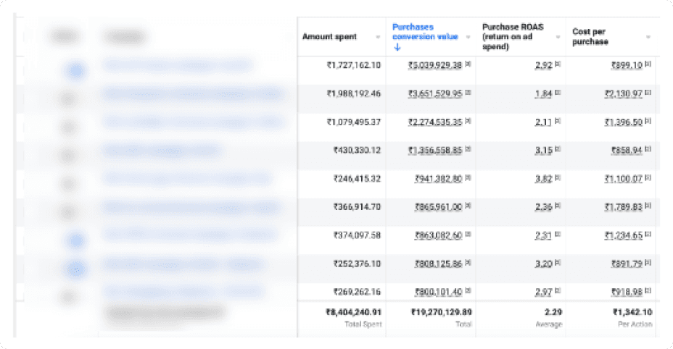Open the ₹941,382.80 conversion value link
Image resolution: width=673 pixels, height=349 pixels.
click(438, 179)
